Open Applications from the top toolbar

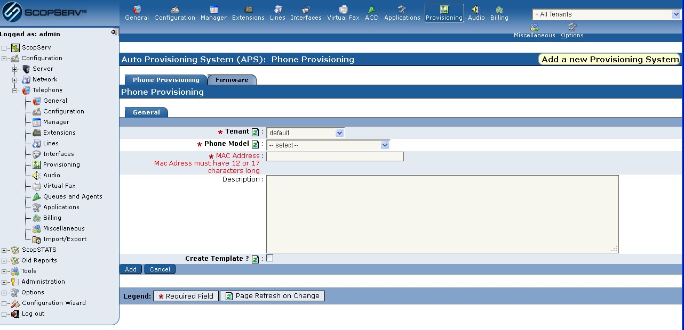pos(402,13)
